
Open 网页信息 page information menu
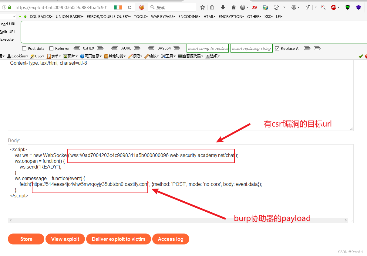(91, 56)
